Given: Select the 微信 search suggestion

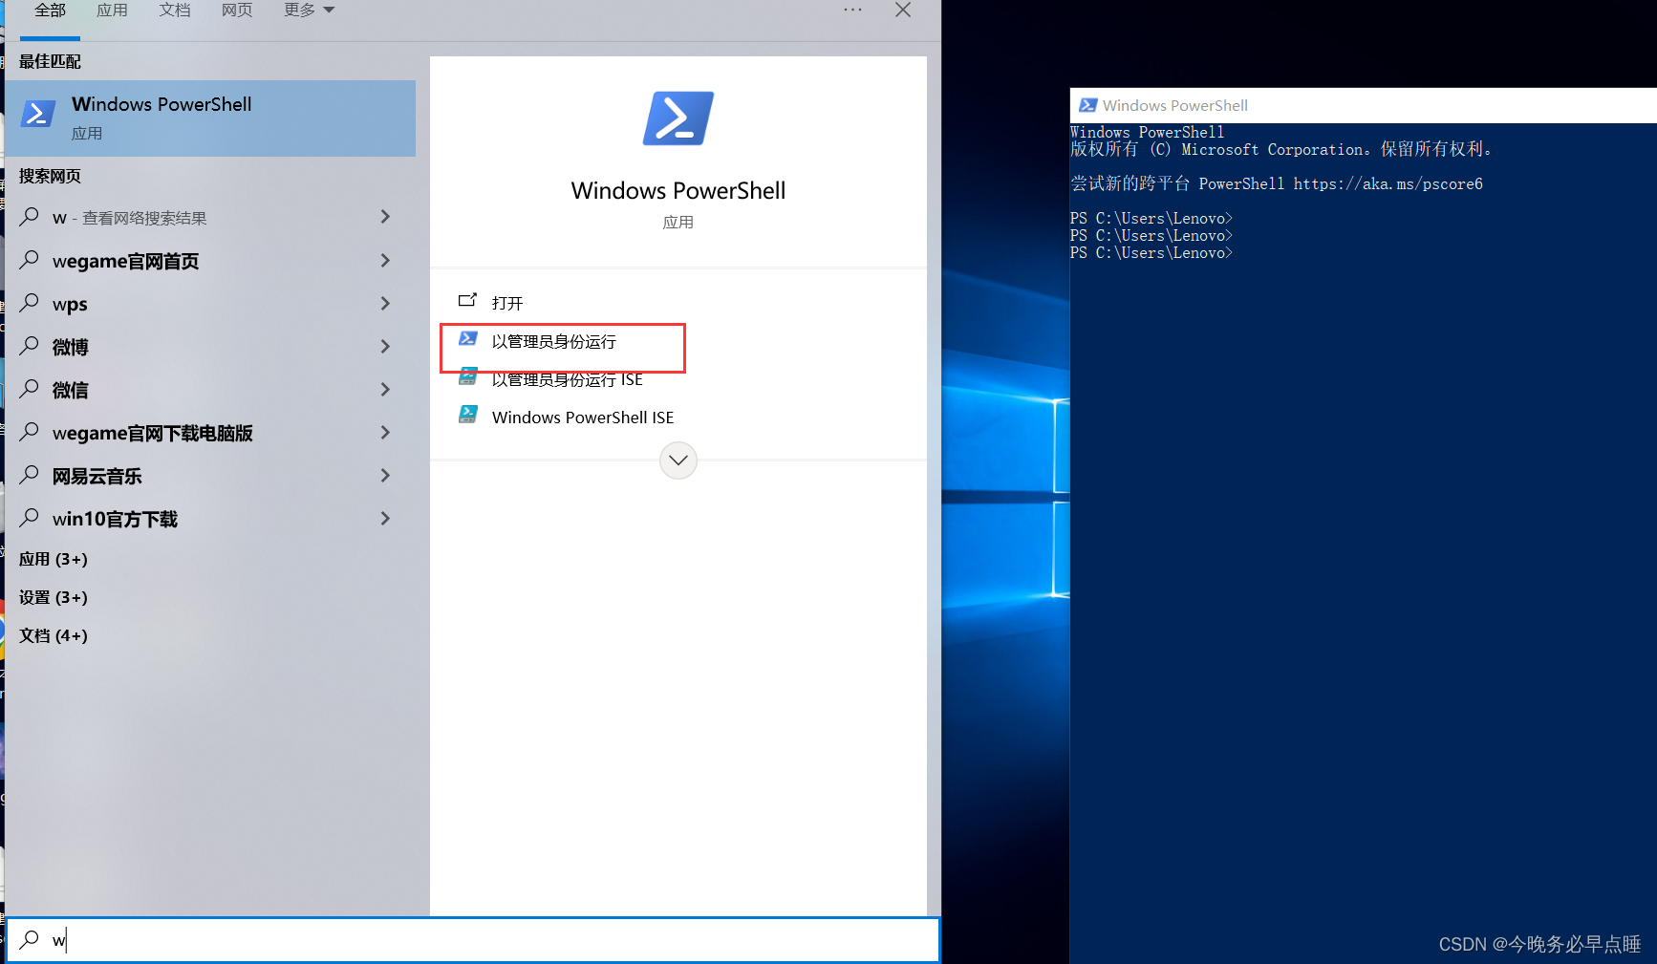Looking at the screenshot, I should 210,389.
